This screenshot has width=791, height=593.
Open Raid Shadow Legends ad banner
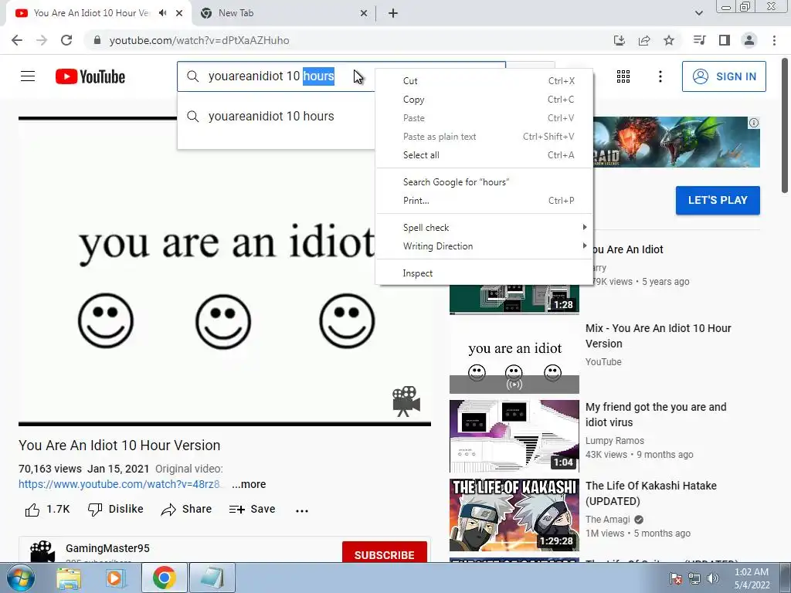click(x=676, y=142)
